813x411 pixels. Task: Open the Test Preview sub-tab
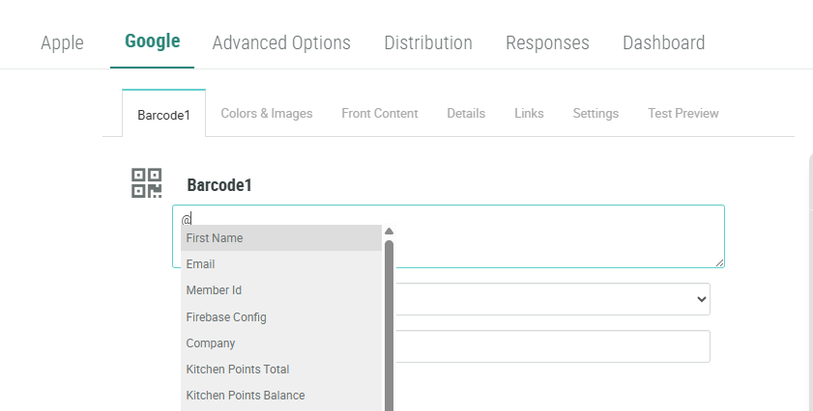[682, 114]
